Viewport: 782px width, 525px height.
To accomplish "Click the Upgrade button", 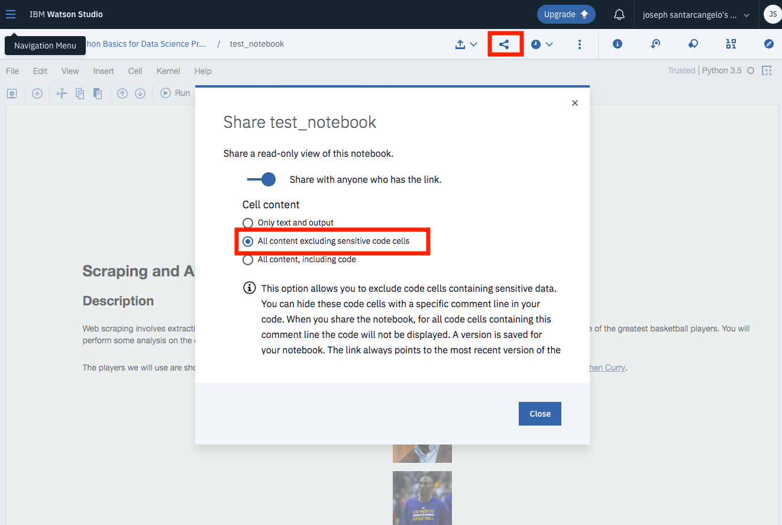I will 566,14.
